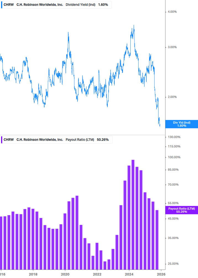The height and width of the screenshot is (278, 198).
Task: Click the blue color marker of Dividend Yield legend
Action: [x=2, y=5]
